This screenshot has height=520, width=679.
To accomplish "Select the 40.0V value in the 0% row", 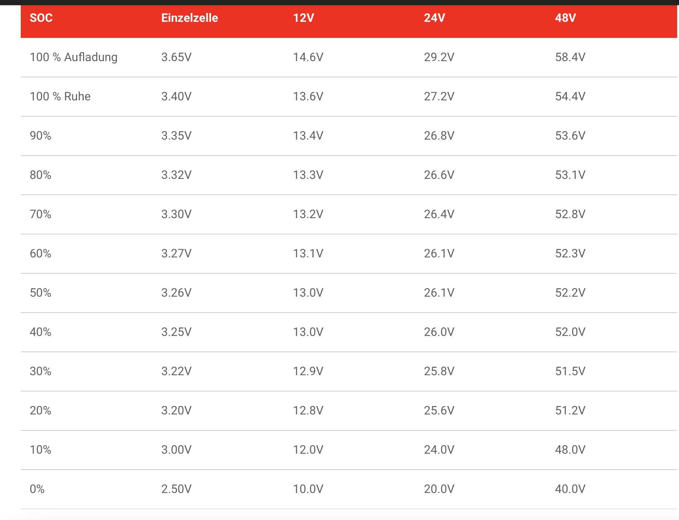I will pyautogui.click(x=570, y=489).
